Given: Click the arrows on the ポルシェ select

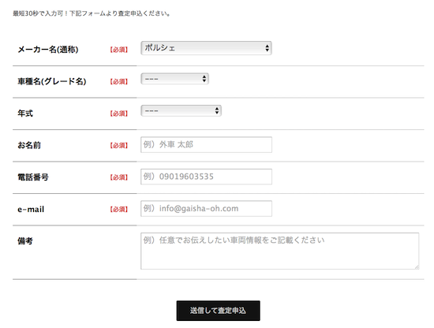Looking at the screenshot, I should click(x=267, y=48).
